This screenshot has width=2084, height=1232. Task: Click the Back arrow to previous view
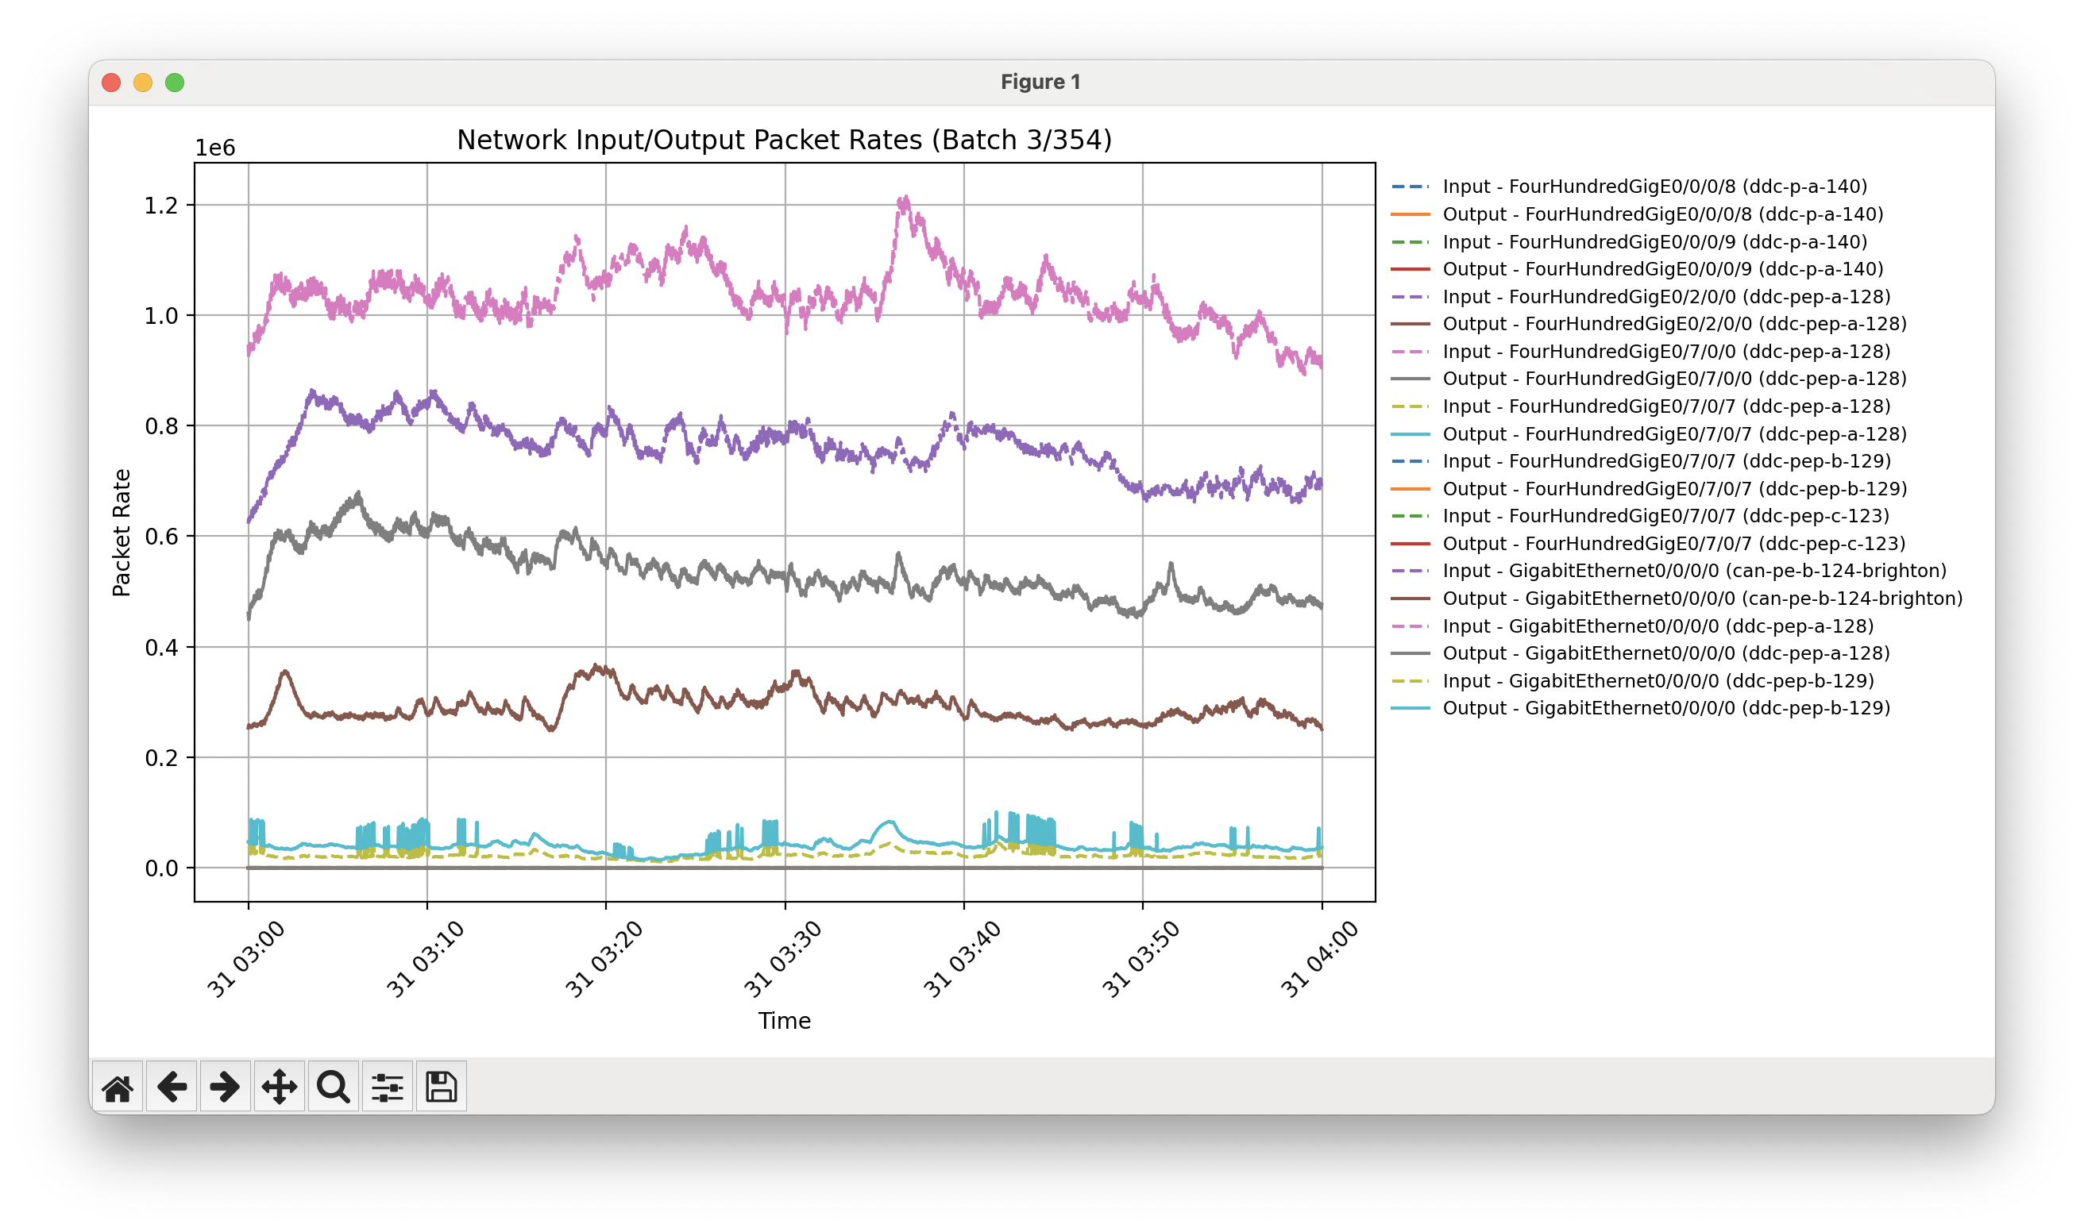click(171, 1086)
